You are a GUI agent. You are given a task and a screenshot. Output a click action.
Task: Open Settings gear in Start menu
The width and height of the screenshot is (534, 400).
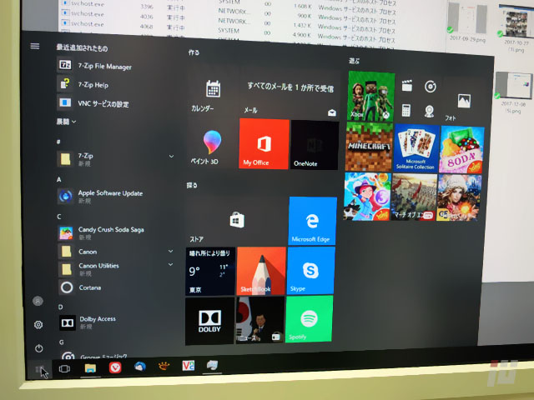click(x=38, y=324)
